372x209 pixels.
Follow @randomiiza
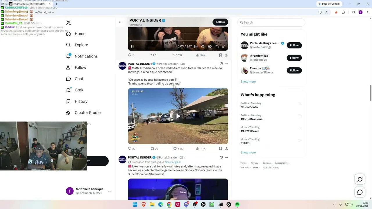(x=294, y=58)
